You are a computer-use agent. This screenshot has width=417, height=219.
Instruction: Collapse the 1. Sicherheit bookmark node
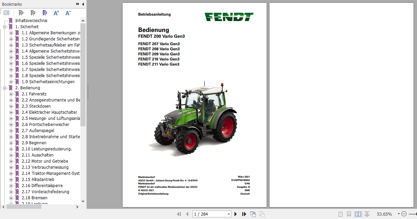pos(5,27)
